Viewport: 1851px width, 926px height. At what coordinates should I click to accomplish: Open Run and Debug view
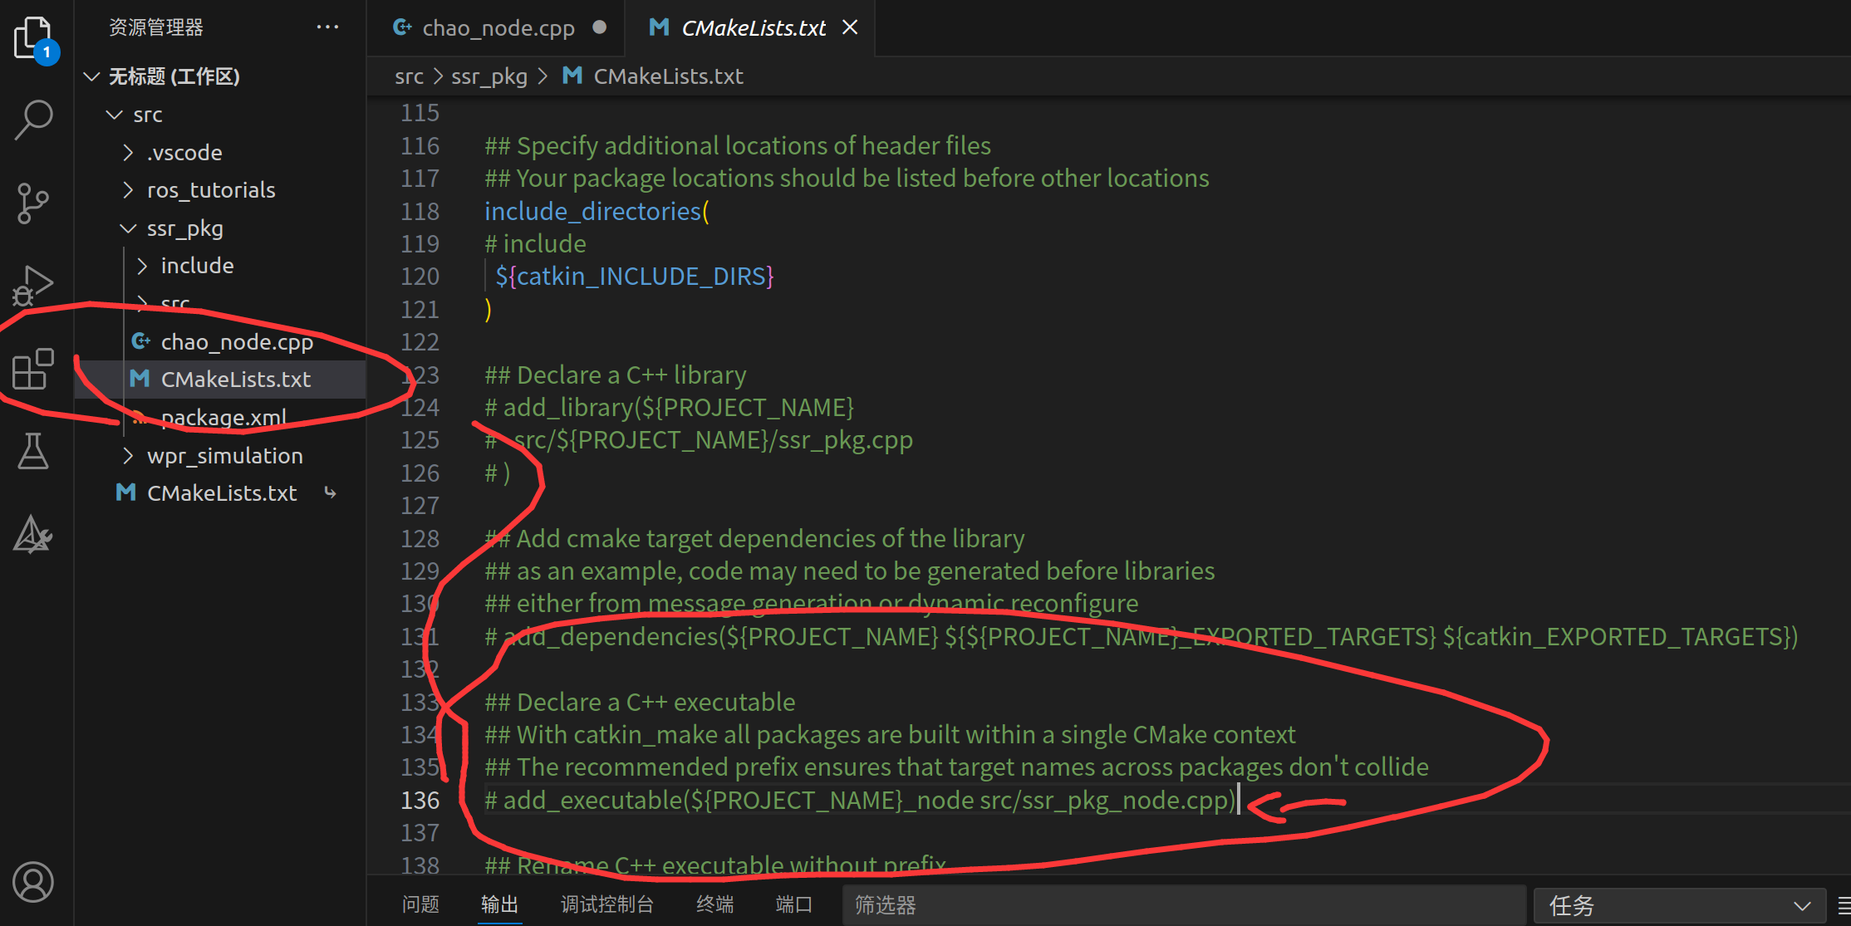(x=33, y=287)
